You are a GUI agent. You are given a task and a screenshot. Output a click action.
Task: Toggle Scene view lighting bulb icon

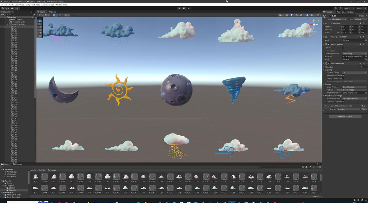tap(292, 15)
